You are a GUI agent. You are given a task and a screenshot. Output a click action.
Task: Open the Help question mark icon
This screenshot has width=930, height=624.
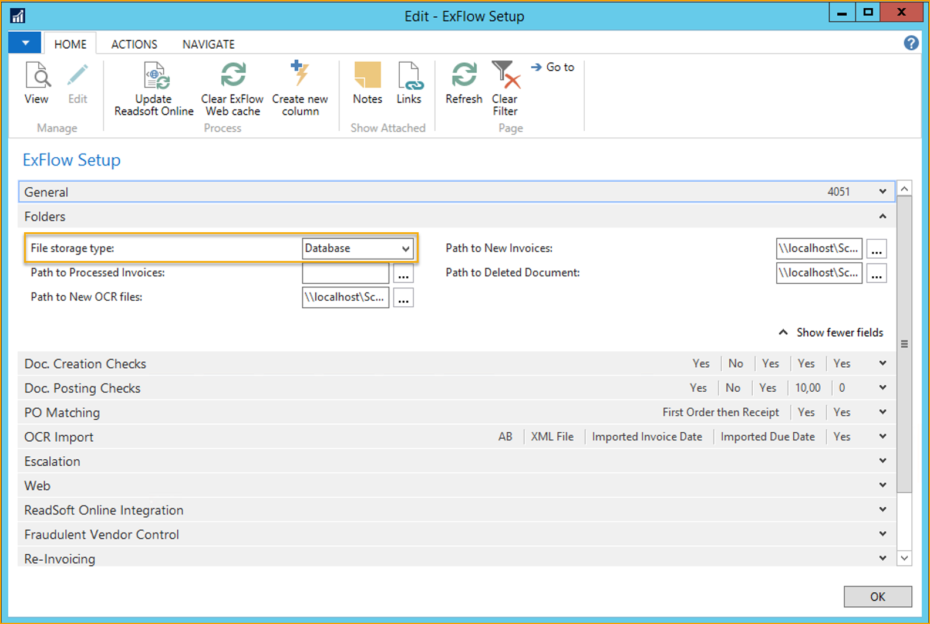point(911,43)
